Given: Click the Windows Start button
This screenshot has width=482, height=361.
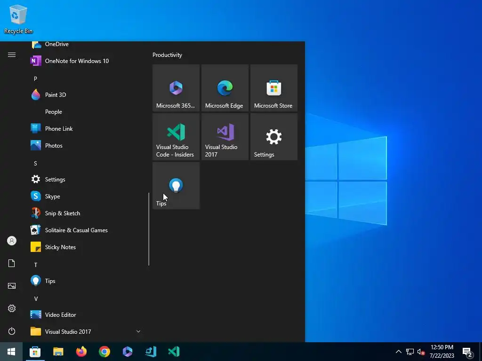Looking at the screenshot, I should click(11, 352).
